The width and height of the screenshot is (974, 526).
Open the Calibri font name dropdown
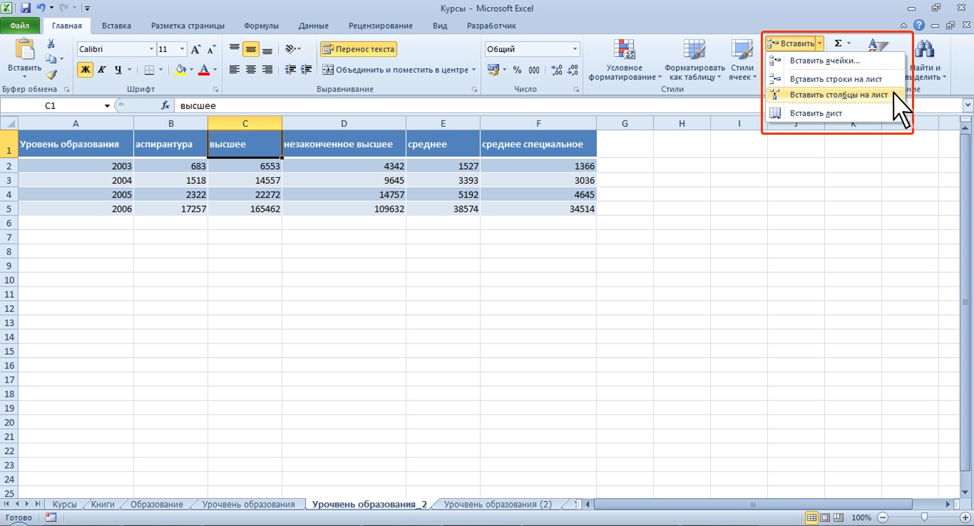(x=151, y=49)
